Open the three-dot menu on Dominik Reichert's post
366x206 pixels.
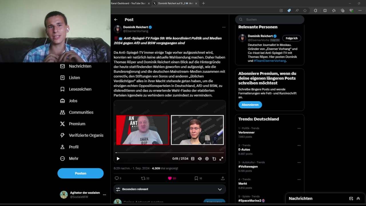pos(224,27)
